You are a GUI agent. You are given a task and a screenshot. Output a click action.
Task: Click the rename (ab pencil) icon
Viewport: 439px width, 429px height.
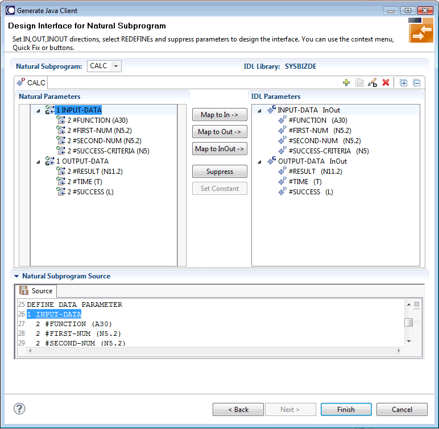coord(372,82)
